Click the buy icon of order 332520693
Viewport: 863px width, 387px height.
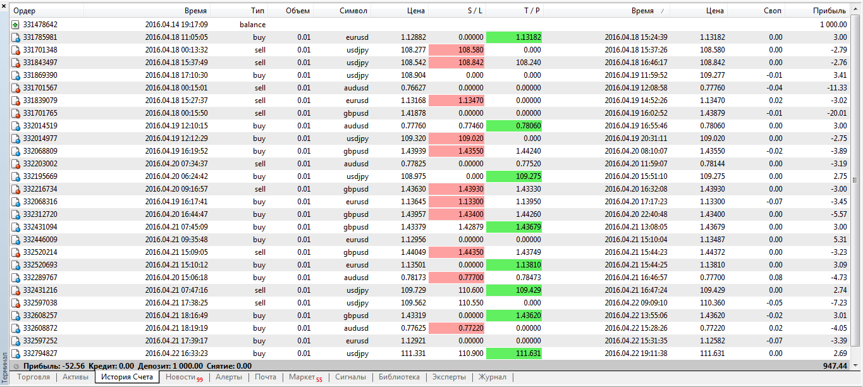[16, 265]
